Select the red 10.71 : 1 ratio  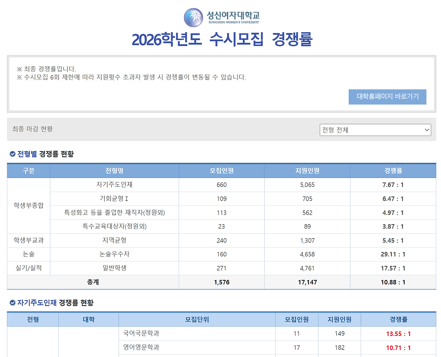tap(398, 348)
